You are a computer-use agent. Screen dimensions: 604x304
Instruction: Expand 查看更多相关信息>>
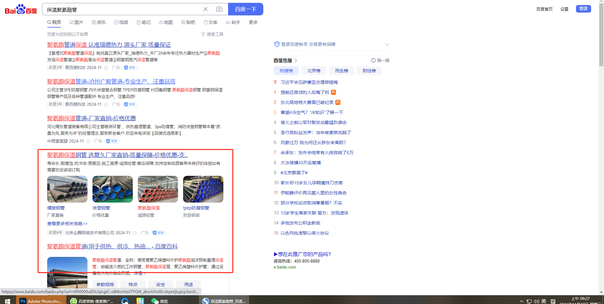click(x=67, y=224)
